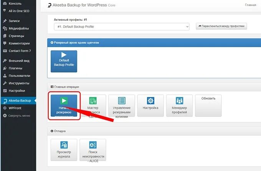Open WPFront menu item
Viewport: 261px width, 171px height.
[18, 108]
